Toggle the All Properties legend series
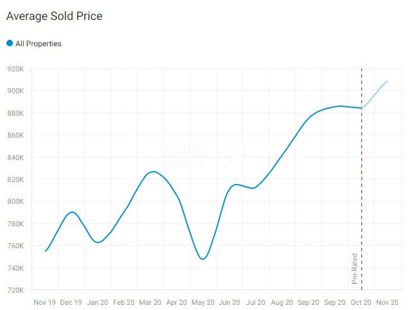 click(38, 44)
